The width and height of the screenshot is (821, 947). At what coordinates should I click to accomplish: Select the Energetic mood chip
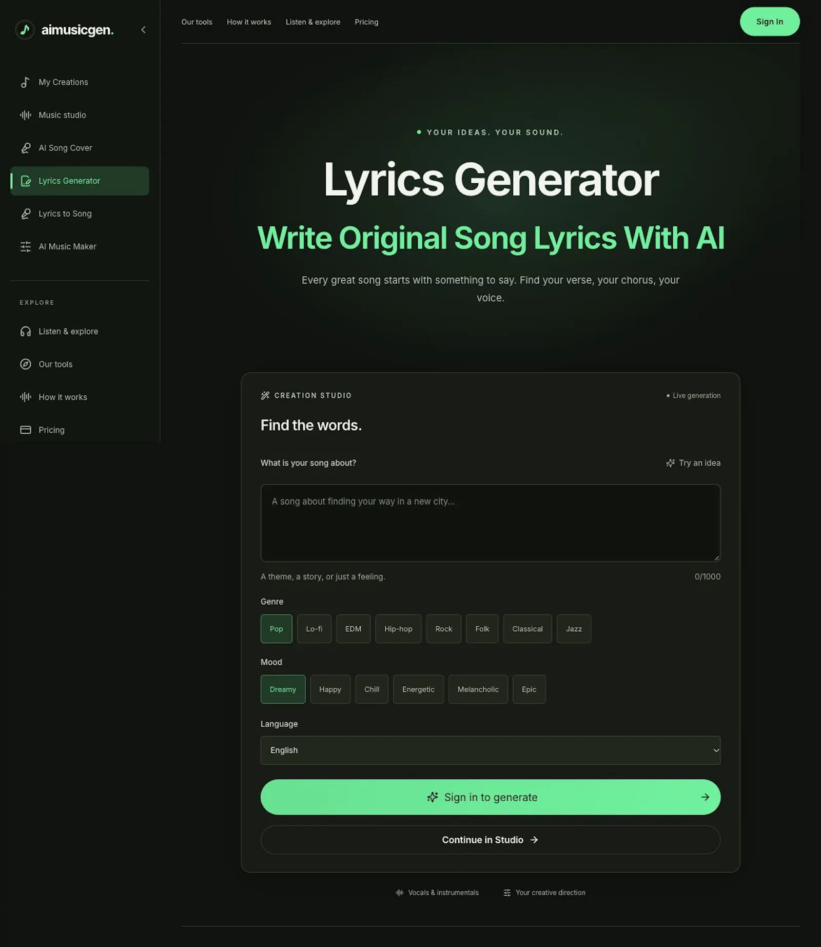(418, 689)
